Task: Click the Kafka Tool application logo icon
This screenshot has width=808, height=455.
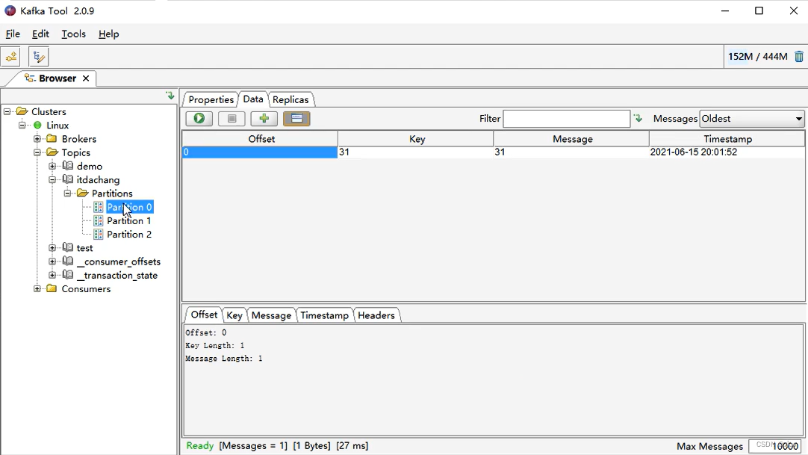Action: [10, 10]
